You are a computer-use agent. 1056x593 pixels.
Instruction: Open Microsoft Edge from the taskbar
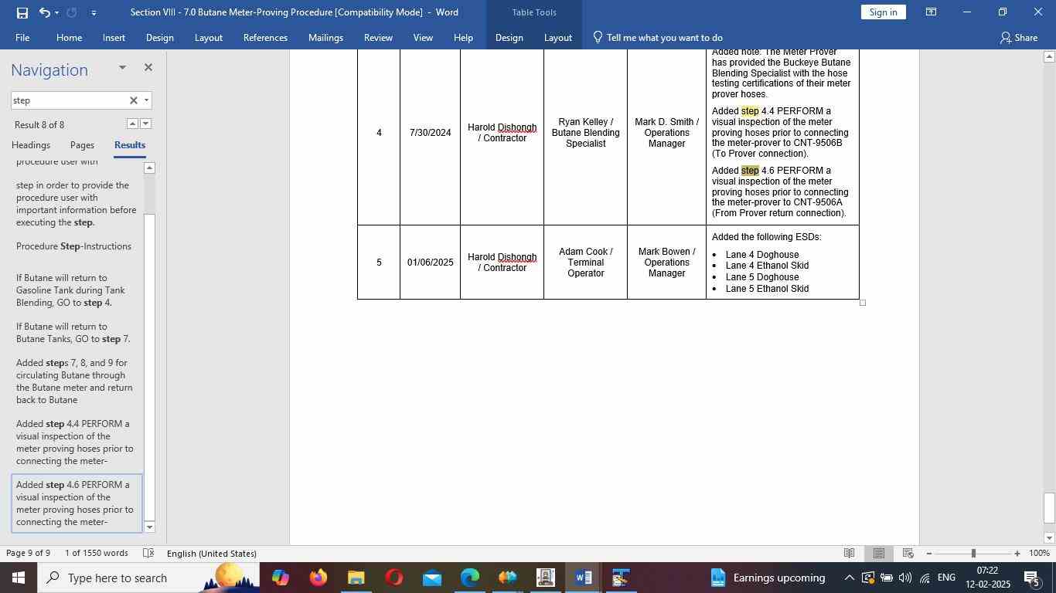pyautogui.click(x=469, y=578)
